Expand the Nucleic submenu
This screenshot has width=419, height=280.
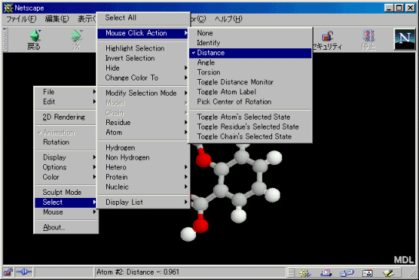point(143,187)
